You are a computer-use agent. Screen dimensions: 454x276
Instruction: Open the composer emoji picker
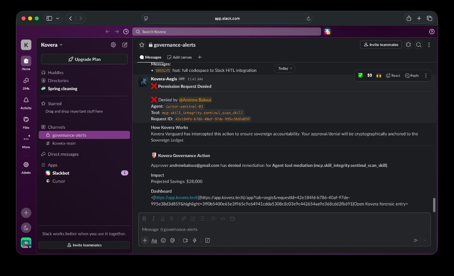point(163,241)
